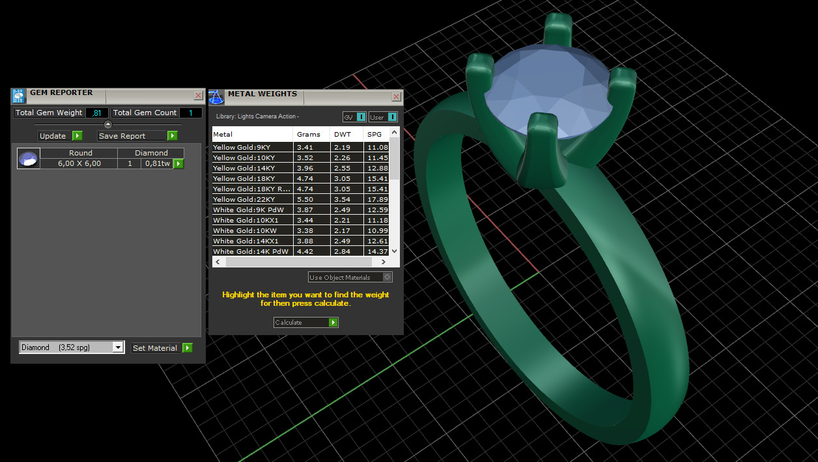The height and width of the screenshot is (462, 818).
Task: Click the Save Report button
Action: pyautogui.click(x=133, y=136)
